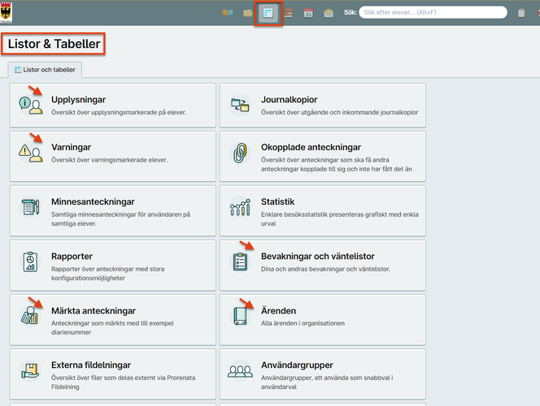Screen dimensions: 540x406
Task: Open the Upplysningar overview card
Action: (112, 106)
